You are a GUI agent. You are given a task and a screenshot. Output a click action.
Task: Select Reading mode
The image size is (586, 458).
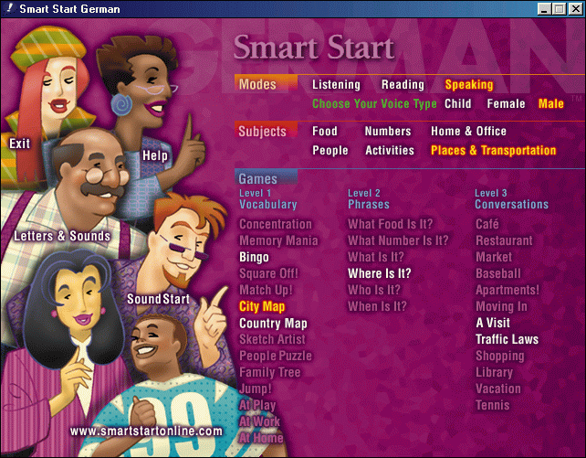point(403,85)
